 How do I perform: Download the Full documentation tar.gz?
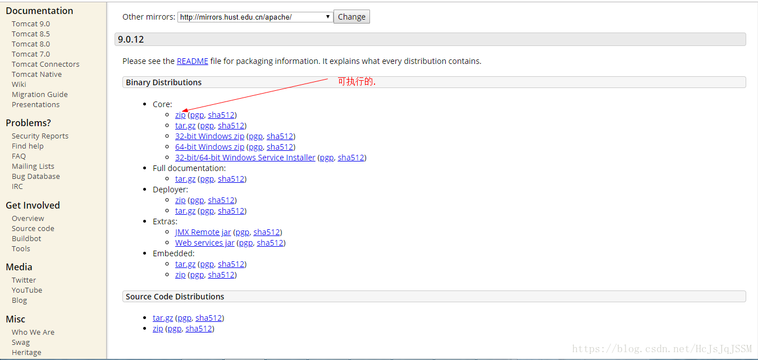coord(185,179)
